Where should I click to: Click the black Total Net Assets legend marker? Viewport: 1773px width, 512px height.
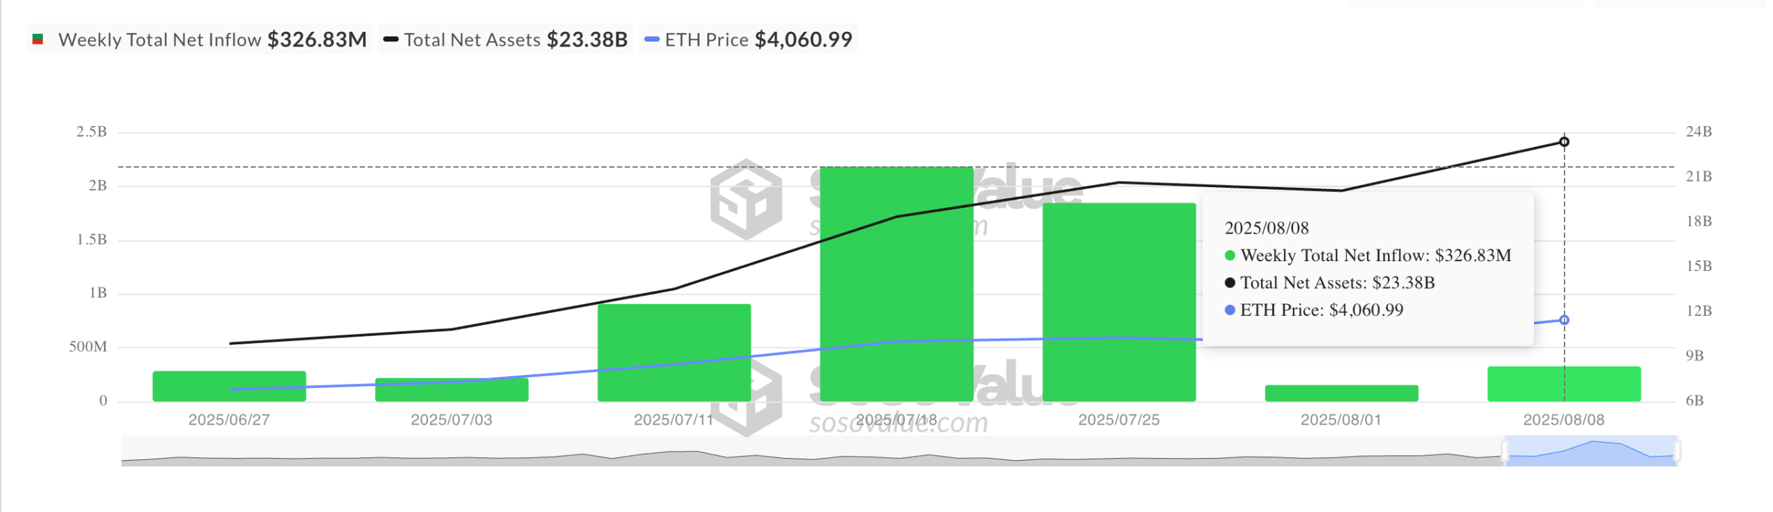[391, 39]
